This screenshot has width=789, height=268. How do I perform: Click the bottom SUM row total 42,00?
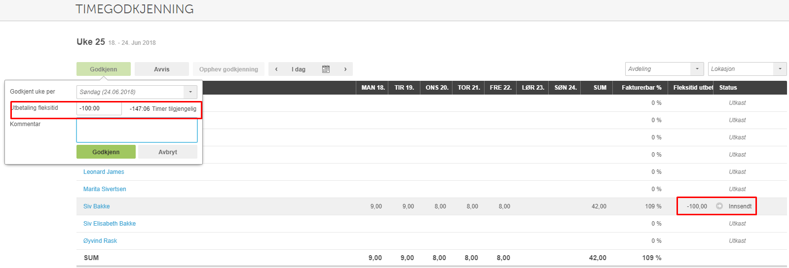598,258
